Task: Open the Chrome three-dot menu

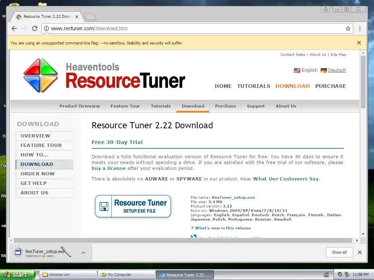Action: pos(360,28)
